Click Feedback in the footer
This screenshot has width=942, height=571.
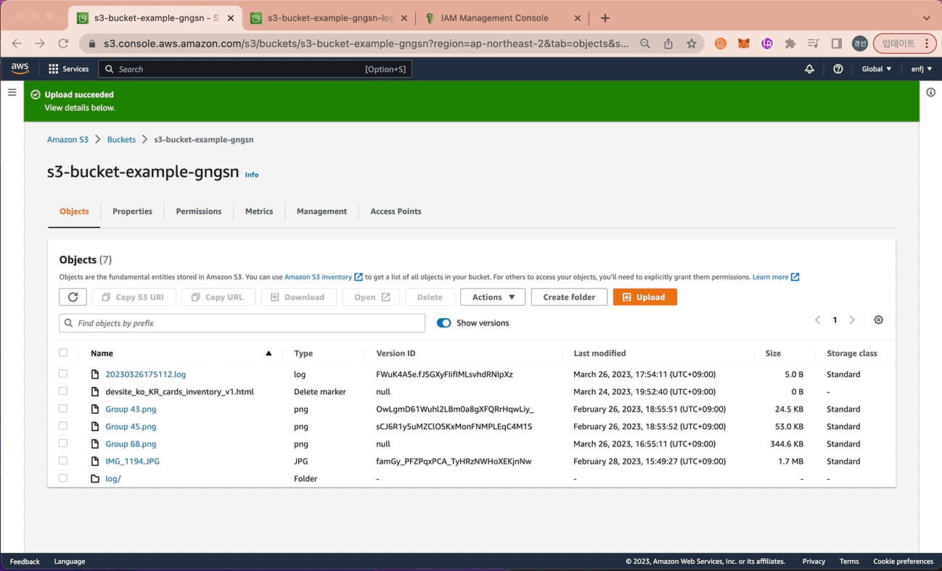click(x=25, y=562)
